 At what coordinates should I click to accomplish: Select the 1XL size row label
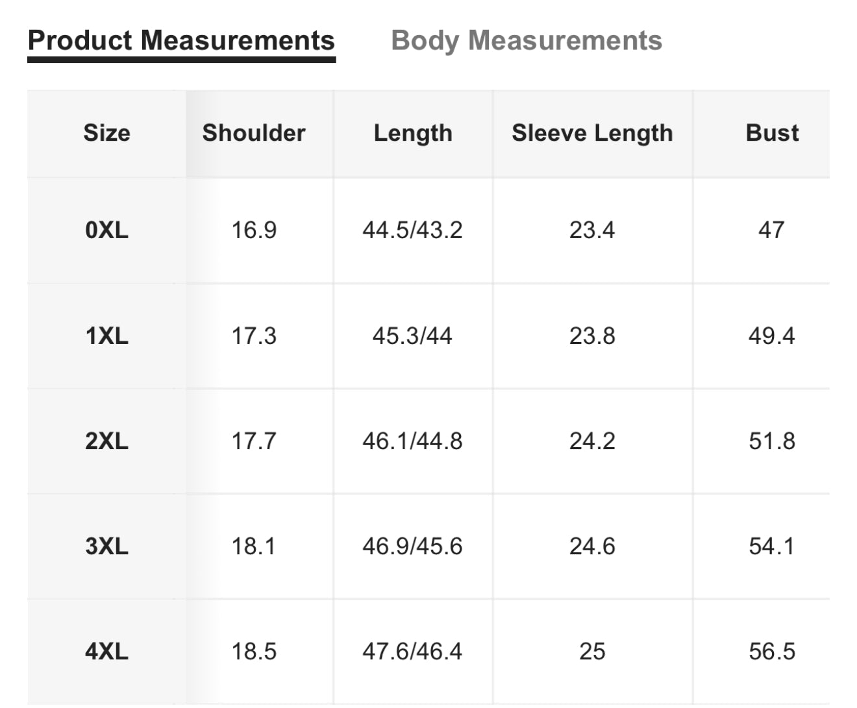pyautogui.click(x=106, y=336)
